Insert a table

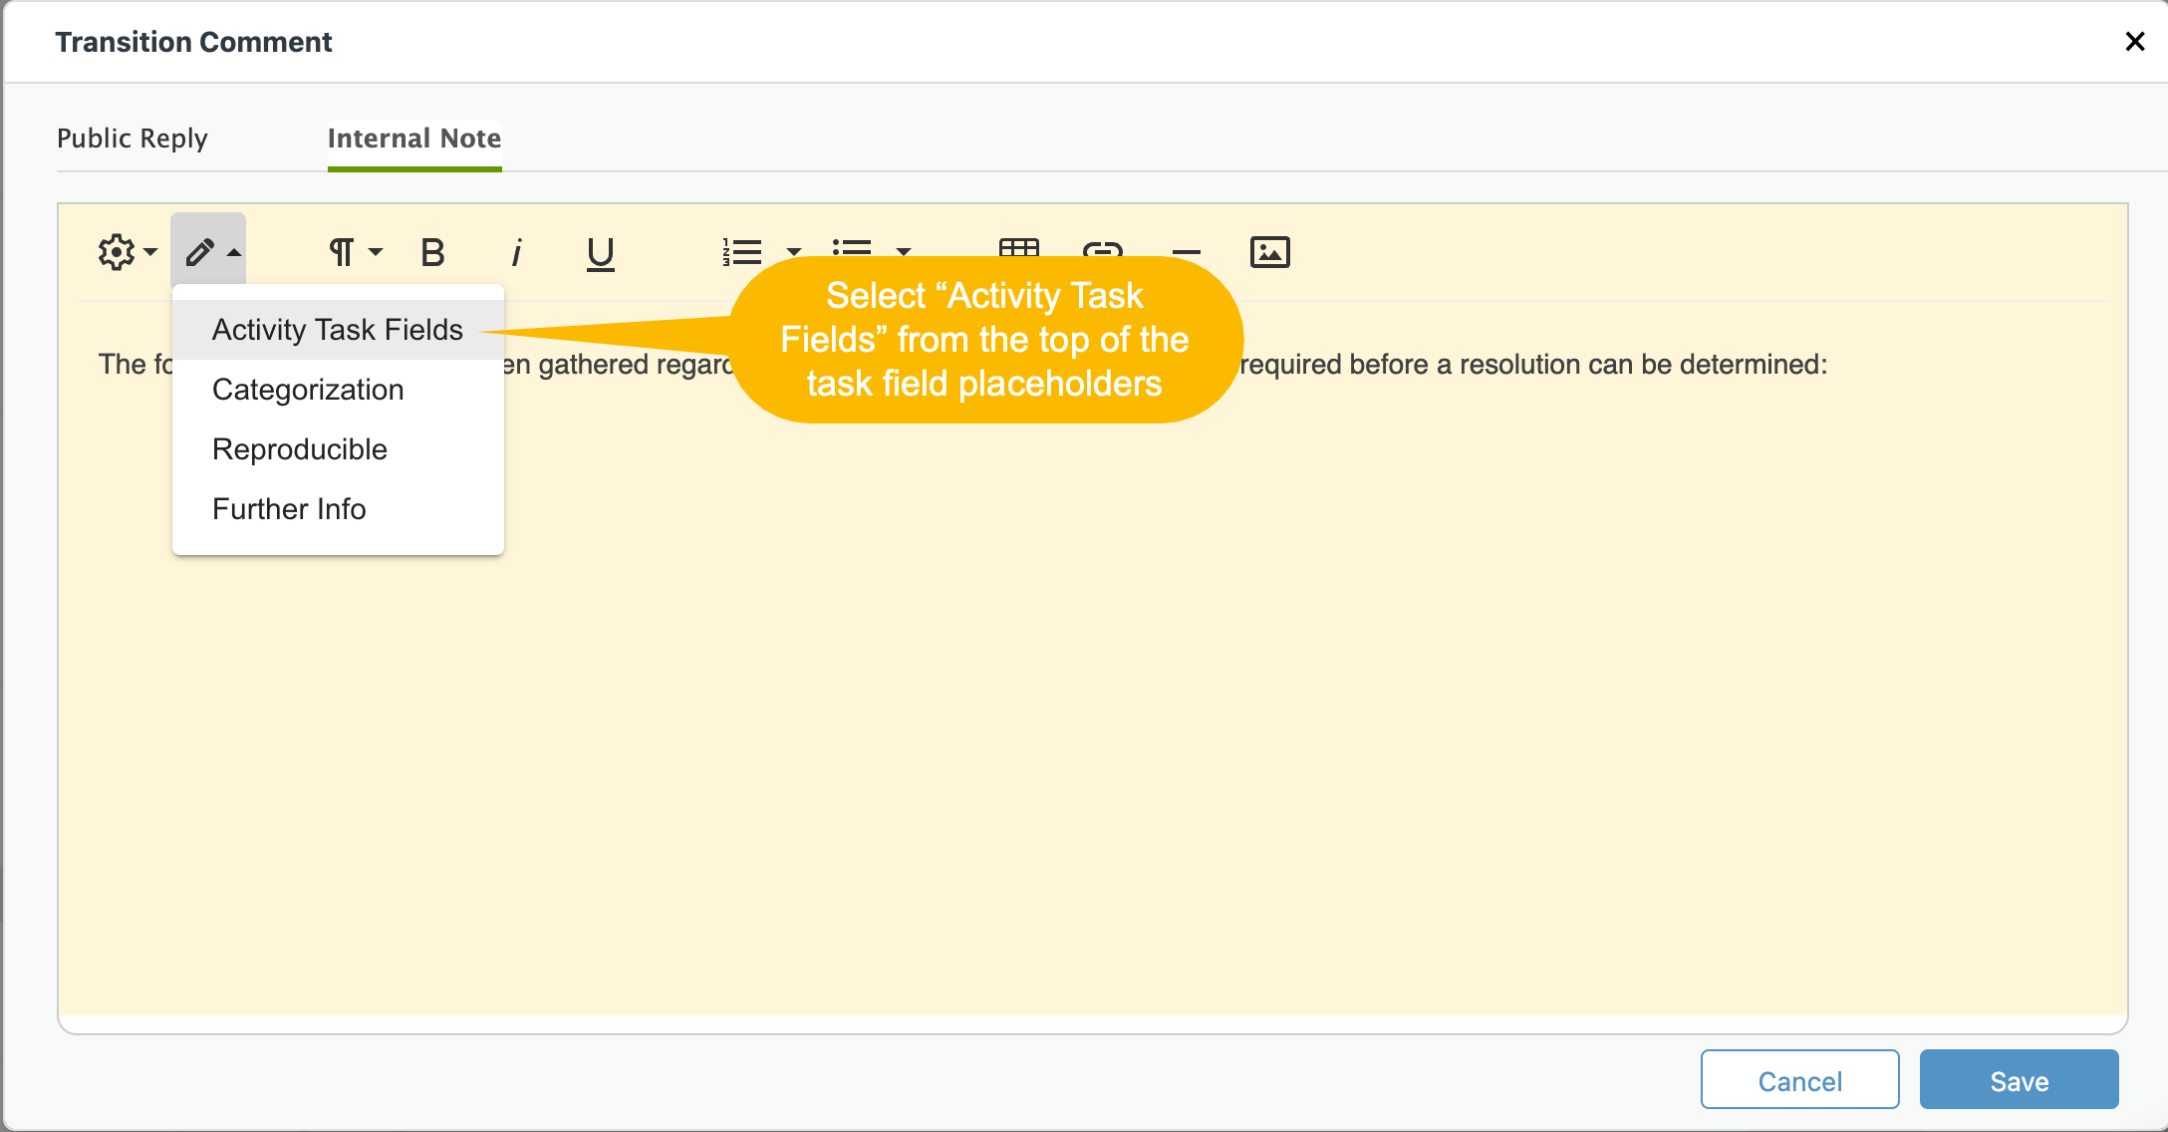pos(1019,248)
